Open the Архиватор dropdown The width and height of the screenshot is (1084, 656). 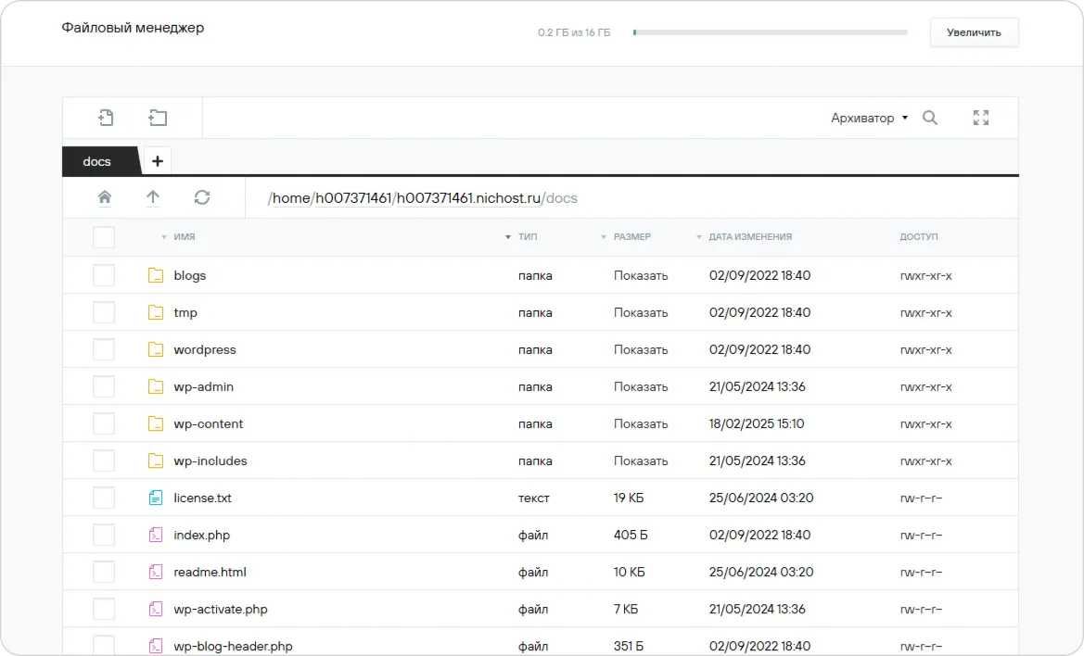[869, 118]
